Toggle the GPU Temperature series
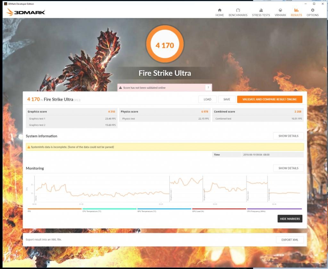Image resolution: width=328 pixels, height=269 pixels. pyautogui.click(x=164, y=210)
